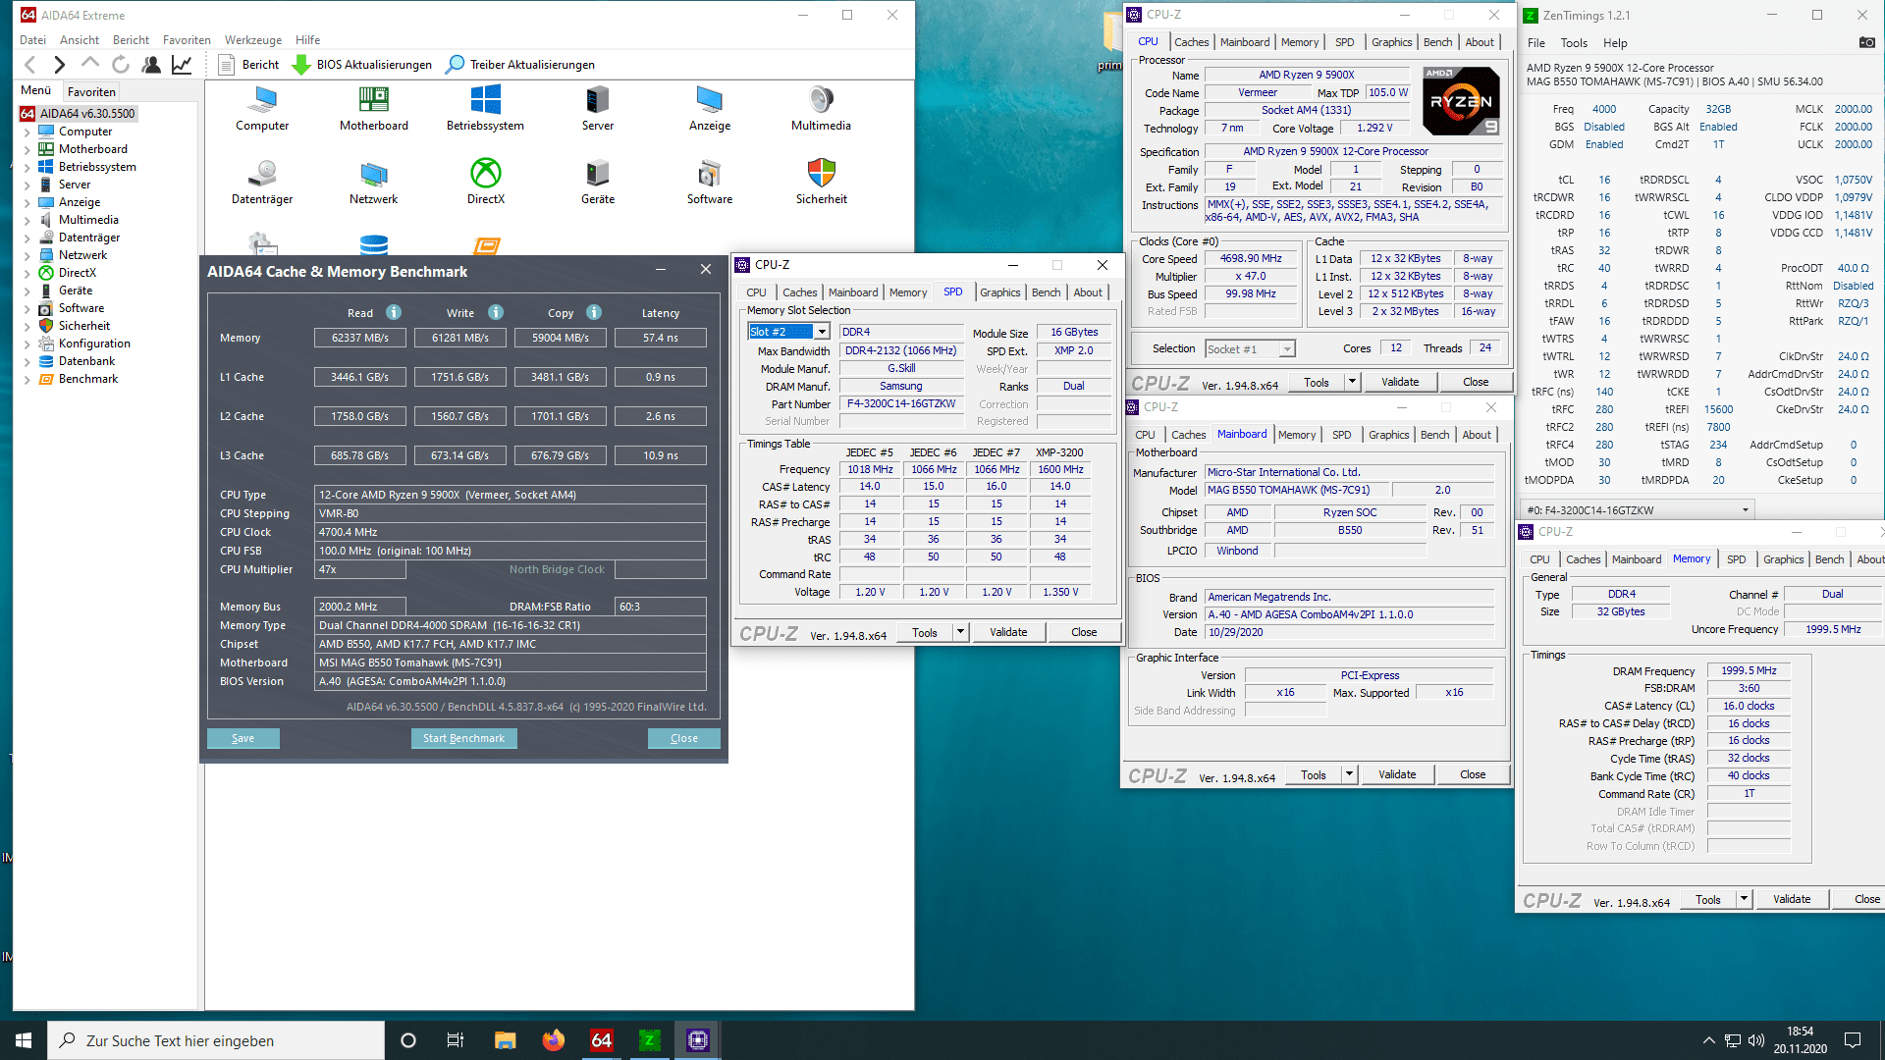Select Benchmark in AIDA64 tree
The height and width of the screenshot is (1060, 1885).
[x=88, y=379]
